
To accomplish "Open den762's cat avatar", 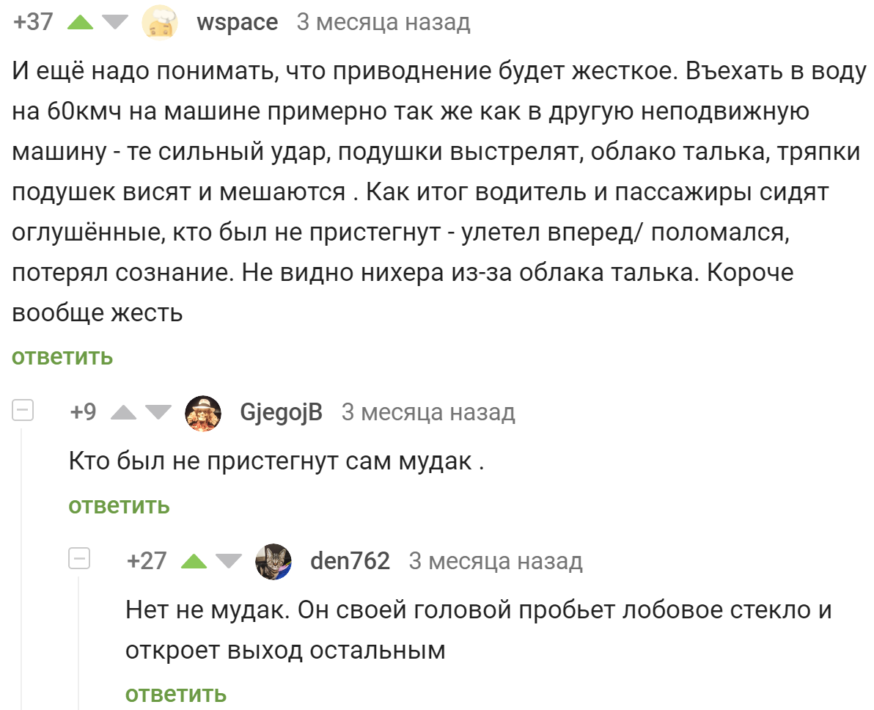I will pyautogui.click(x=273, y=562).
